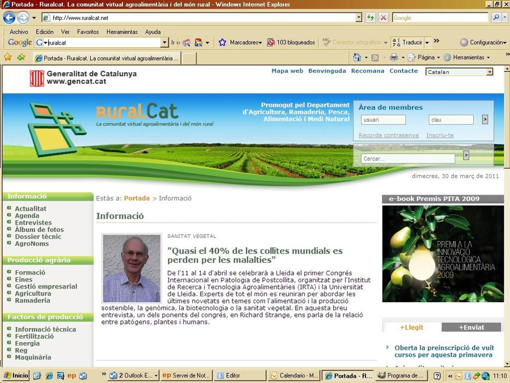Viewport: 510px width, 383px height.
Task: Open Favorites Center star icon
Action: pyautogui.click(x=8, y=57)
